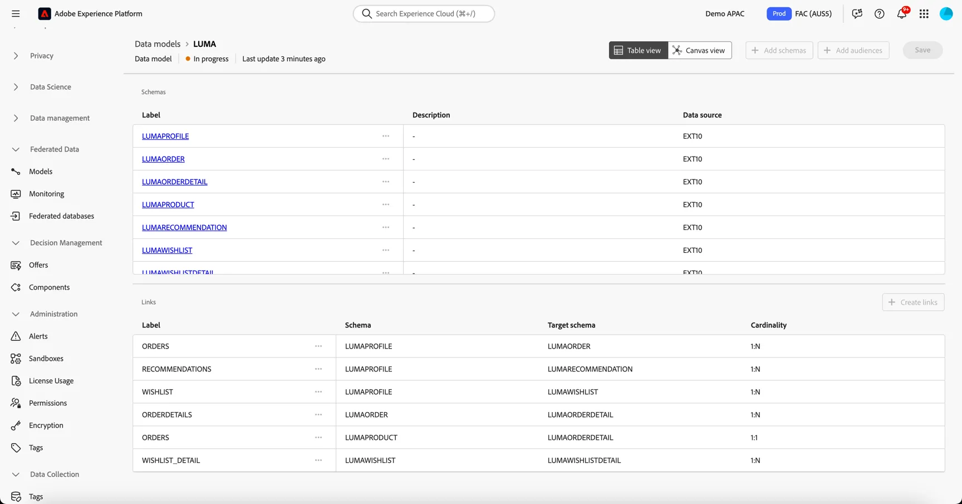Open the LUMAPRODUCT schema link
This screenshot has width=962, height=504.
[x=168, y=204]
